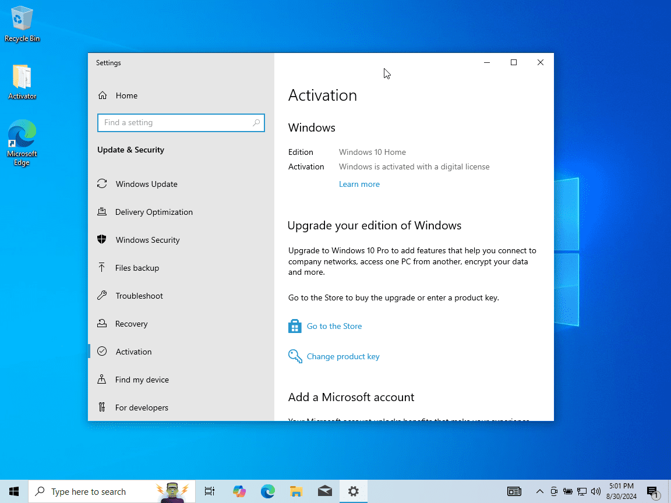Viewport: 671px width, 503px height.
Task: Launch Copilot from the taskbar
Action: 239,491
